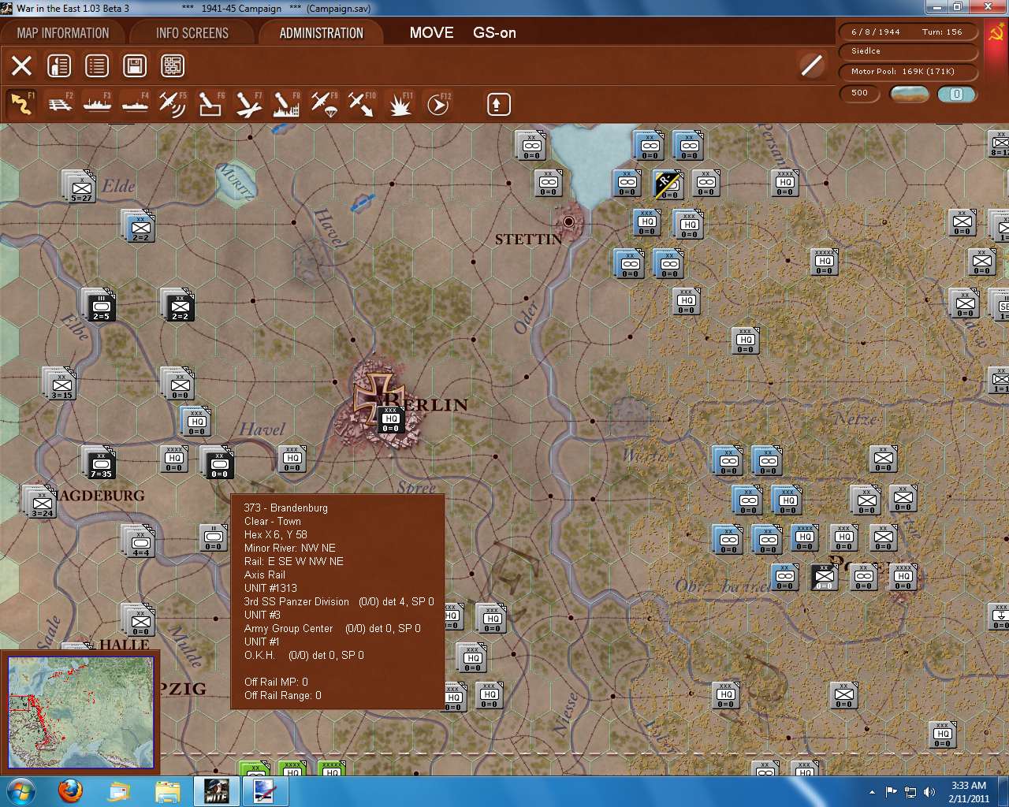1009x807 pixels.
Task: Click the Berlin iron cross city marker
Action: click(x=379, y=399)
